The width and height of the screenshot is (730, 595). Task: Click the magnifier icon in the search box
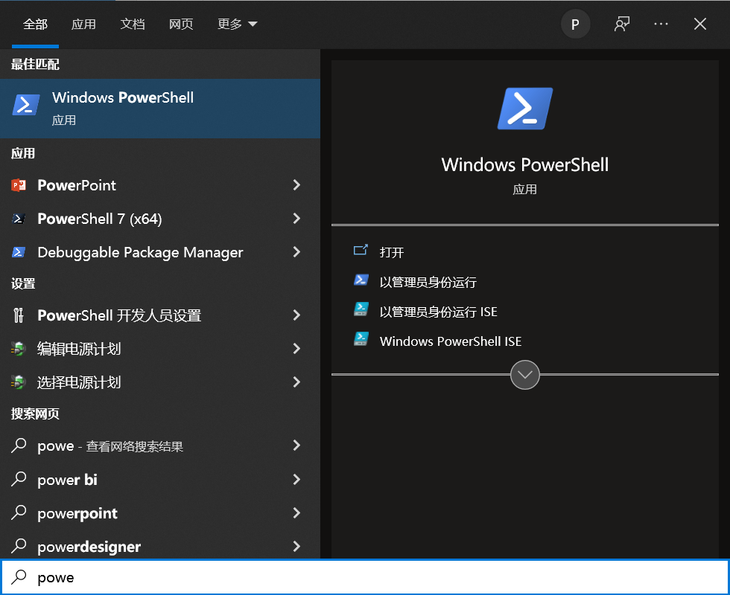pyautogui.click(x=19, y=577)
